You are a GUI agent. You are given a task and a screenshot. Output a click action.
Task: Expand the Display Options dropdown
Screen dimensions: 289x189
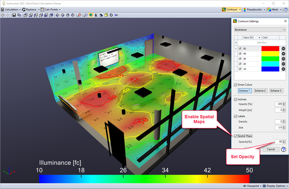click(x=275, y=186)
